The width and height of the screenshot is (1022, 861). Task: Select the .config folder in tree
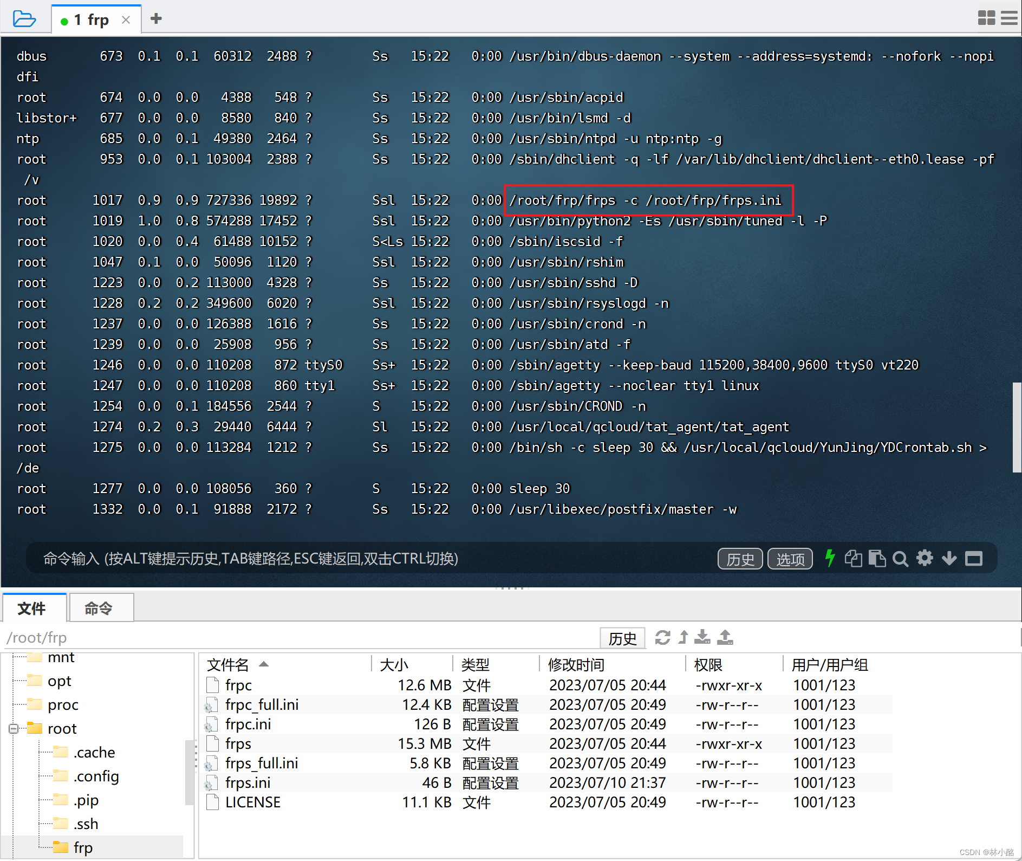click(96, 776)
